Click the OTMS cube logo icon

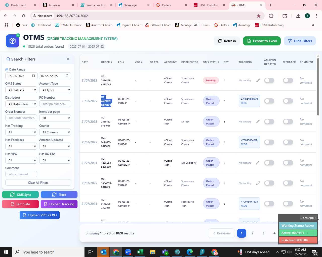click(x=13, y=41)
